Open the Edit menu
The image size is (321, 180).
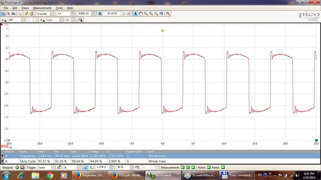pyautogui.click(x=15, y=8)
